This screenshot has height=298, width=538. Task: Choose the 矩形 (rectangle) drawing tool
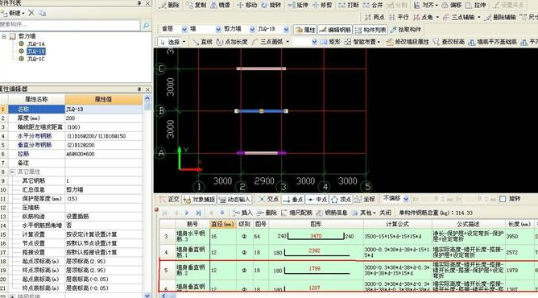coord(330,42)
